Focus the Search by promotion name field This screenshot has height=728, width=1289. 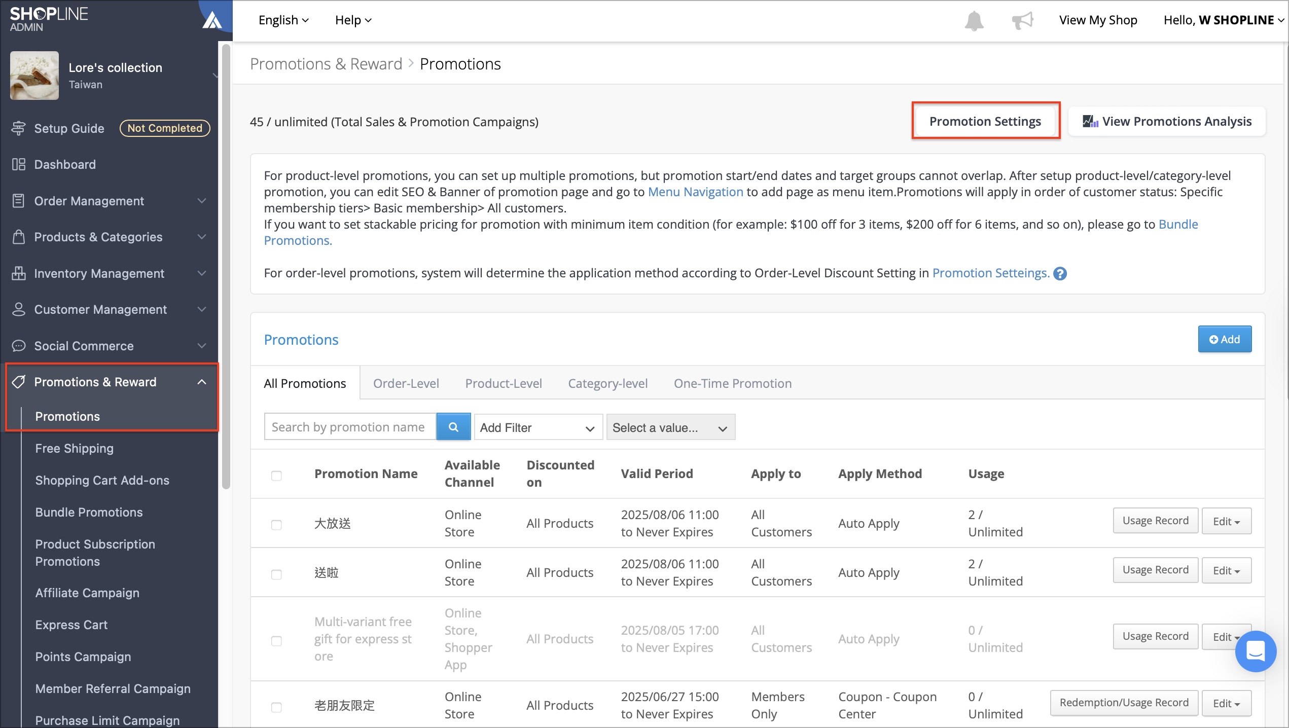click(x=350, y=427)
